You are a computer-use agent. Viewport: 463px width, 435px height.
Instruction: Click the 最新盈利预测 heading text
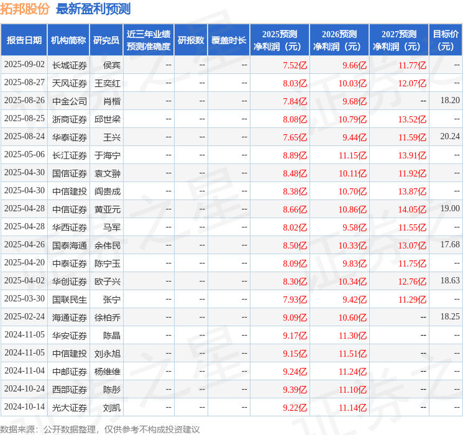[93, 9]
